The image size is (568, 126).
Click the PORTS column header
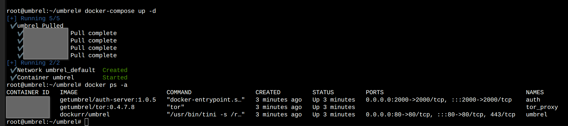point(375,92)
